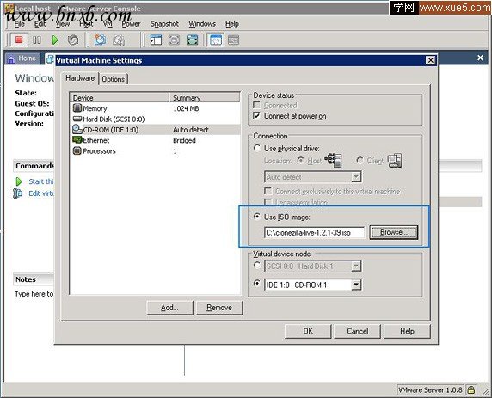Click the padlock icon in status bar
The image size is (492, 398).
coord(470,390)
